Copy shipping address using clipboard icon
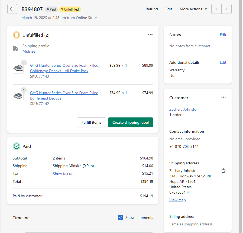Viewport: 243px width, 233px height. coord(223,171)
